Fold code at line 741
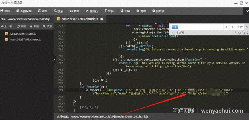The width and height of the screenshot is (249, 120). tap(64, 60)
